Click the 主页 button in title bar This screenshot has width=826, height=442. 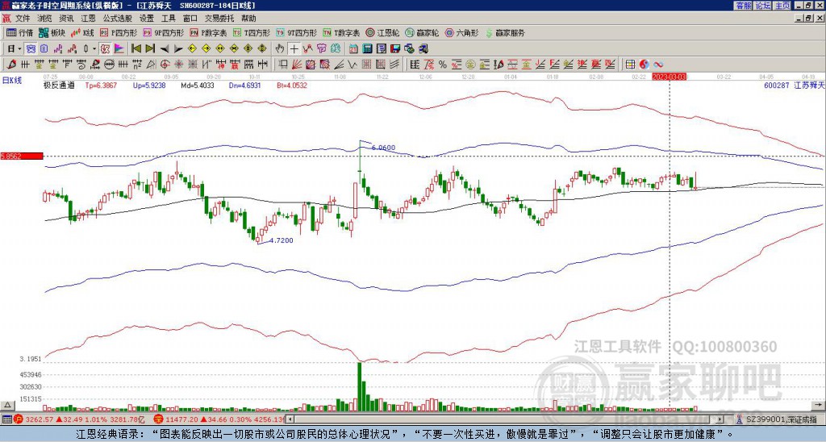point(782,6)
